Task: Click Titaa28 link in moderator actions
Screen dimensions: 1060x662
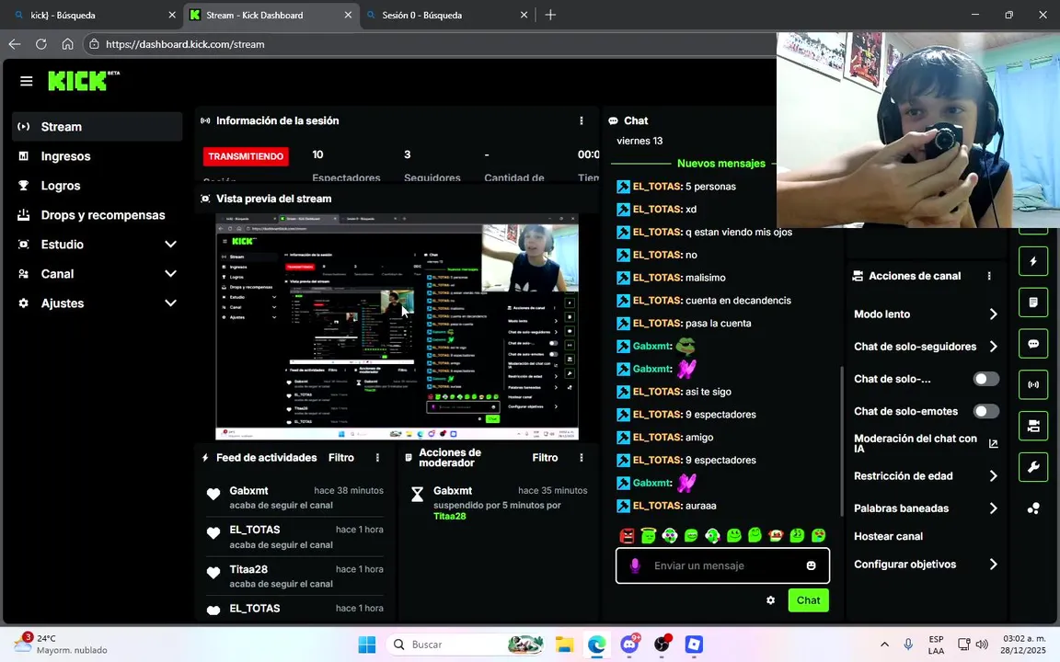Action: click(x=450, y=516)
